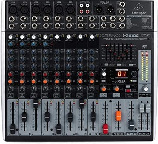Toggle the Main Mix/Monitor EQ assign button
This screenshot has height=144, width=158.
[x=118, y=65]
